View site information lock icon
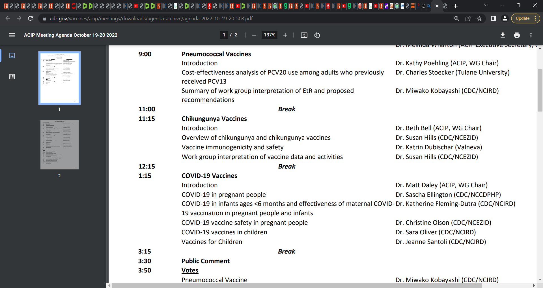 (44, 19)
